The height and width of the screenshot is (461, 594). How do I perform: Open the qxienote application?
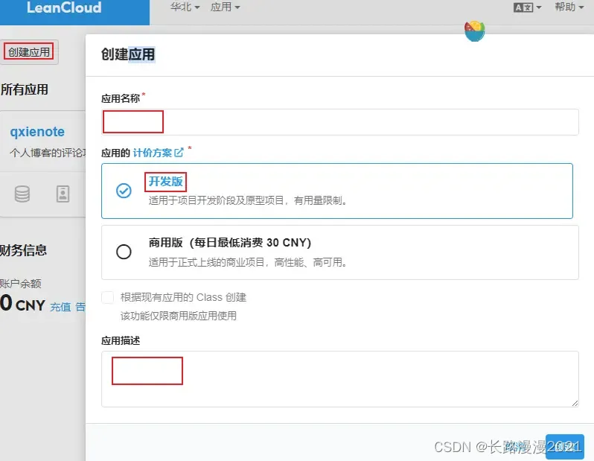(37, 132)
